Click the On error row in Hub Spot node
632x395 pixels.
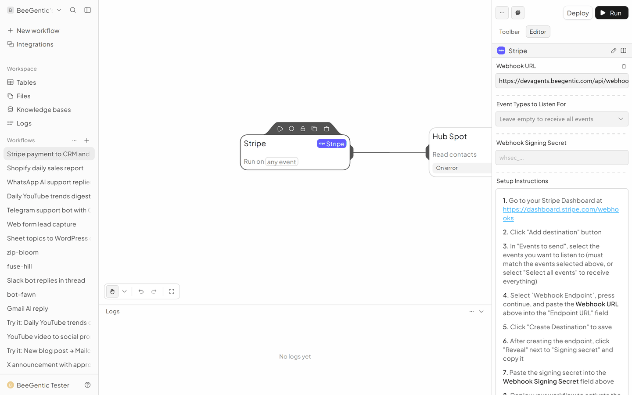click(462, 168)
